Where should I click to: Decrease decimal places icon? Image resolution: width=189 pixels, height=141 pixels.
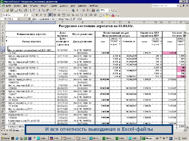point(86,15)
